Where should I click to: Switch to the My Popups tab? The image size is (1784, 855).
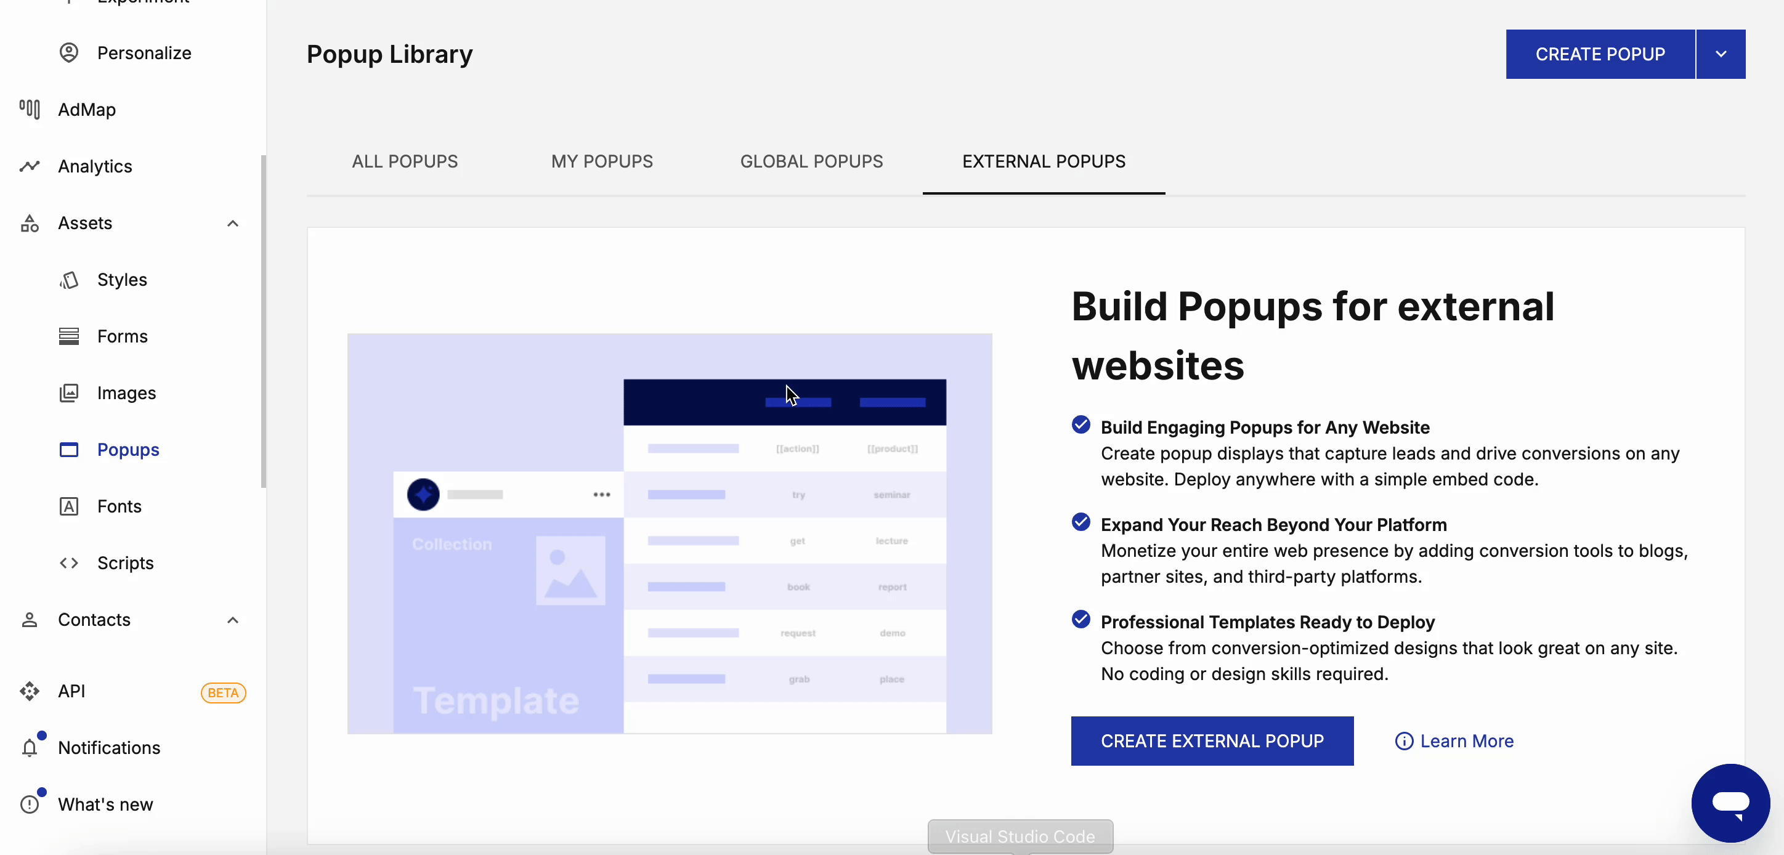click(x=601, y=161)
